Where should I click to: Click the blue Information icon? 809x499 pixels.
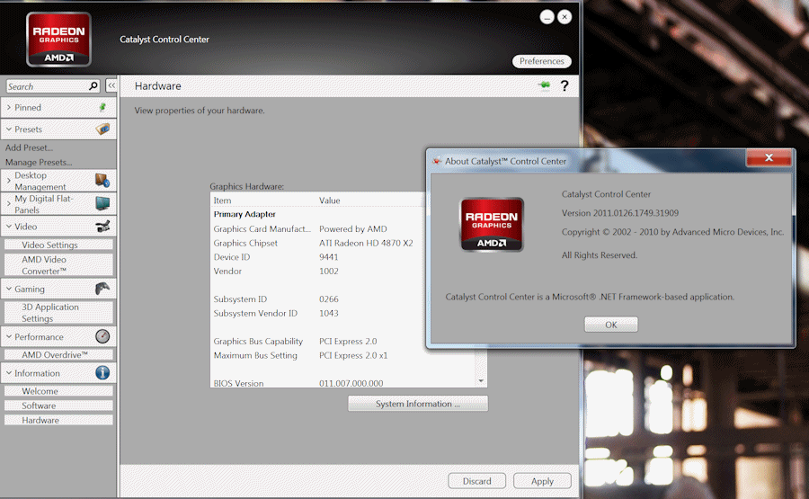(102, 372)
